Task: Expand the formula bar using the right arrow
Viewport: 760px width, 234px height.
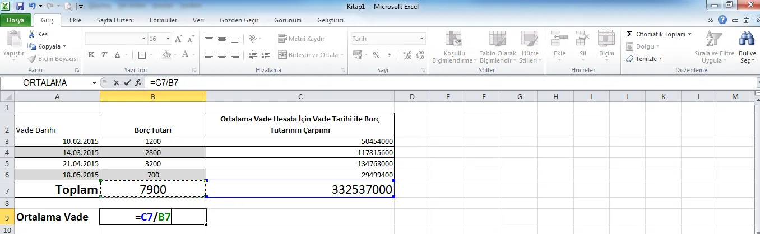Action: 757,82
